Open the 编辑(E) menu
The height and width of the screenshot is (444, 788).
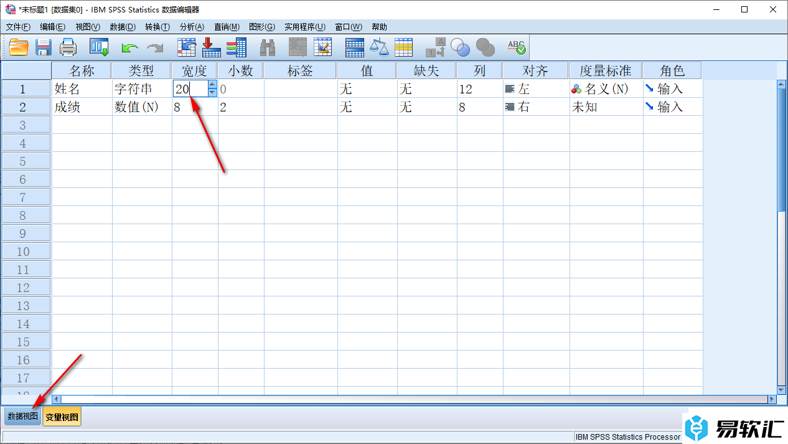tap(53, 27)
